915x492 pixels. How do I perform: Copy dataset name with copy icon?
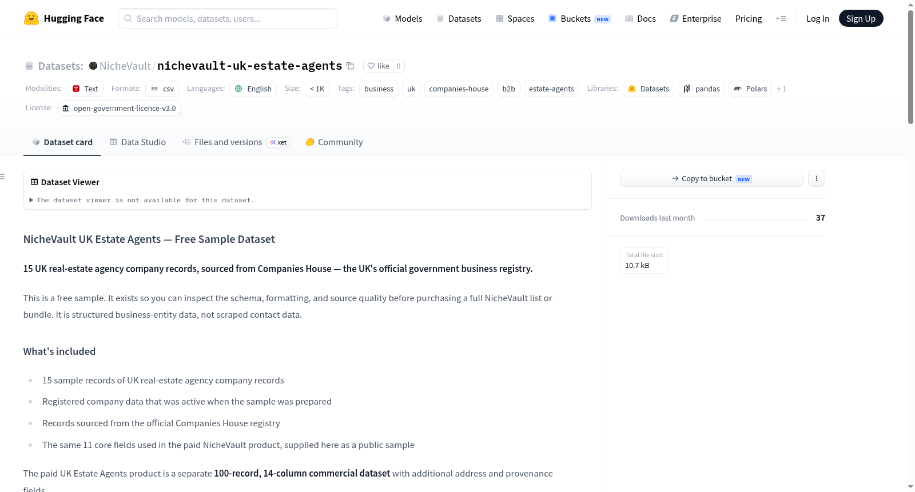tap(350, 66)
